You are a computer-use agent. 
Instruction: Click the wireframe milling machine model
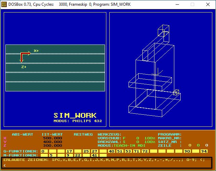(154, 71)
